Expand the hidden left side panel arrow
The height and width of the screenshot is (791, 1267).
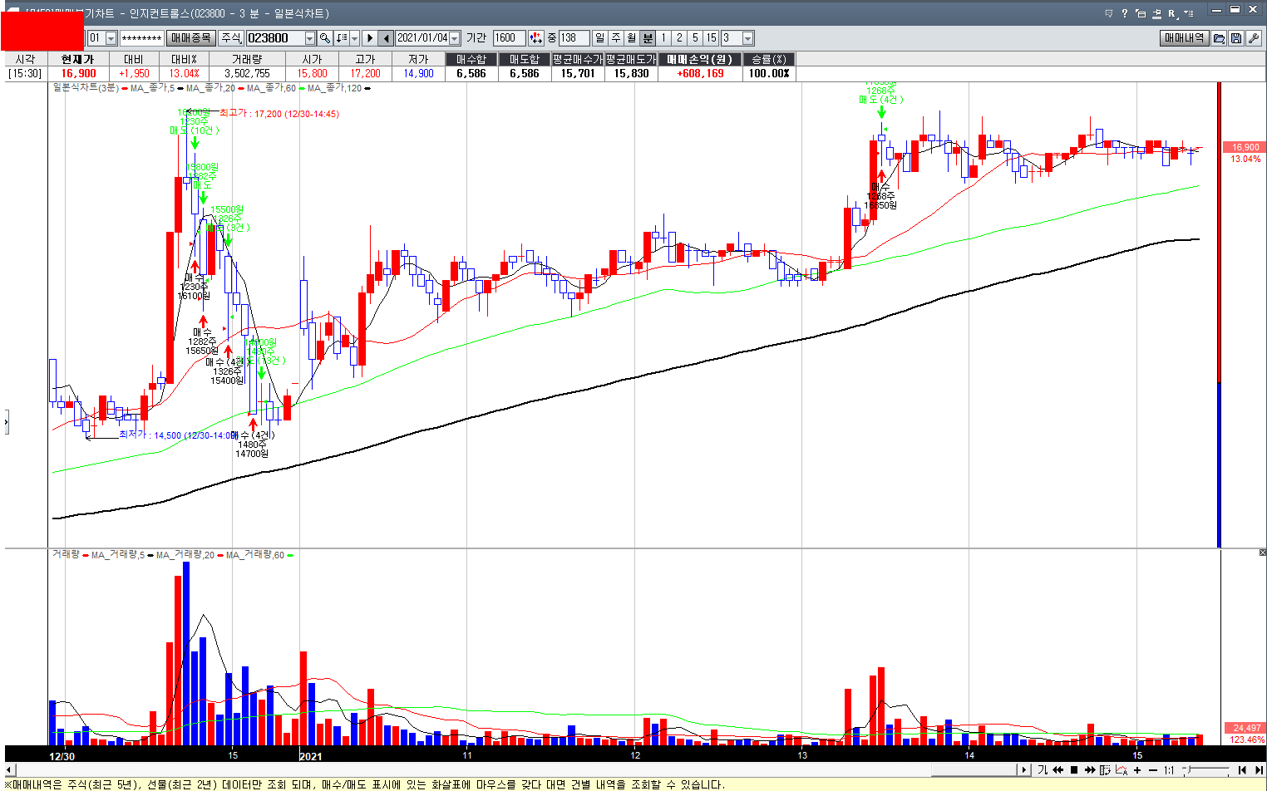pyautogui.click(x=5, y=422)
